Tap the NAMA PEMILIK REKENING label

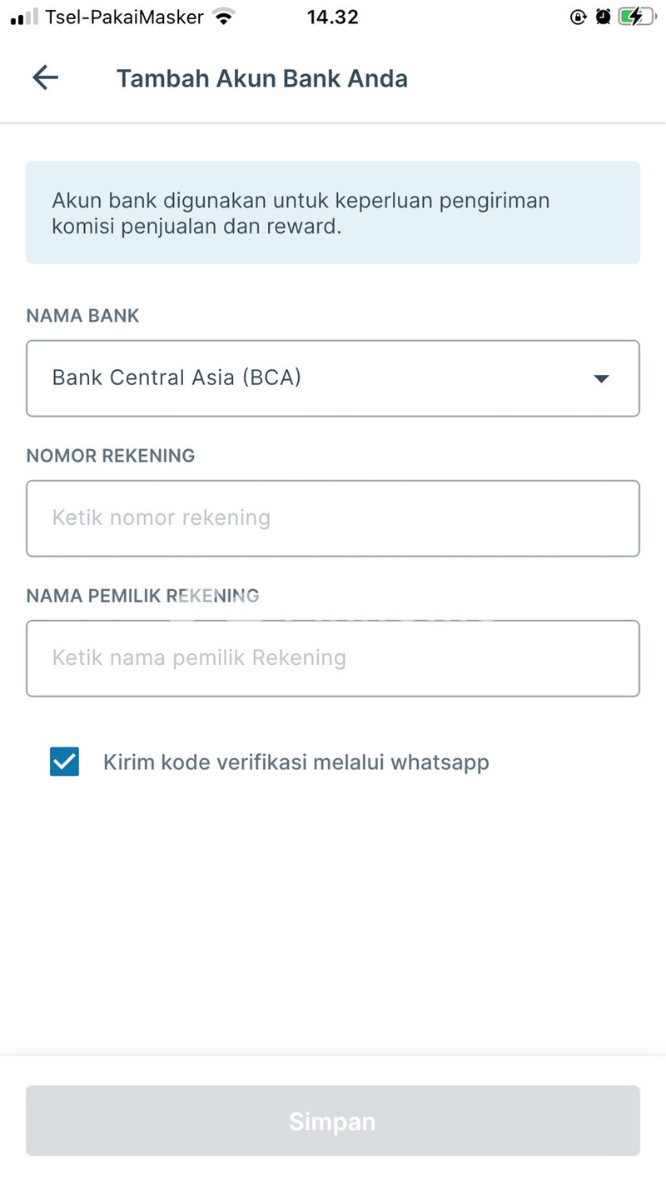142,596
